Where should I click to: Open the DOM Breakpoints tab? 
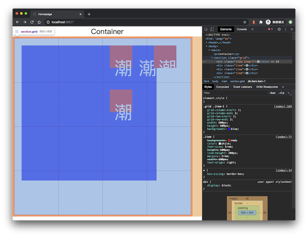pyautogui.click(x=267, y=87)
